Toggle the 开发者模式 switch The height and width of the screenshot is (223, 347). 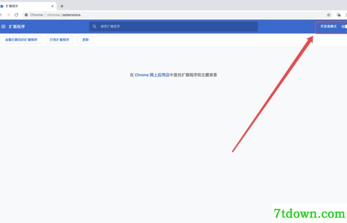coord(344,26)
